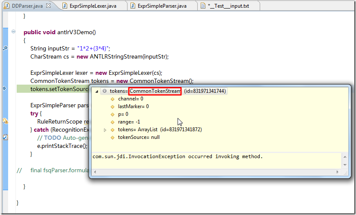Viewport: 356px width, 215px height.
Task: Select the tokenSource= null field row
Action: [139, 137]
